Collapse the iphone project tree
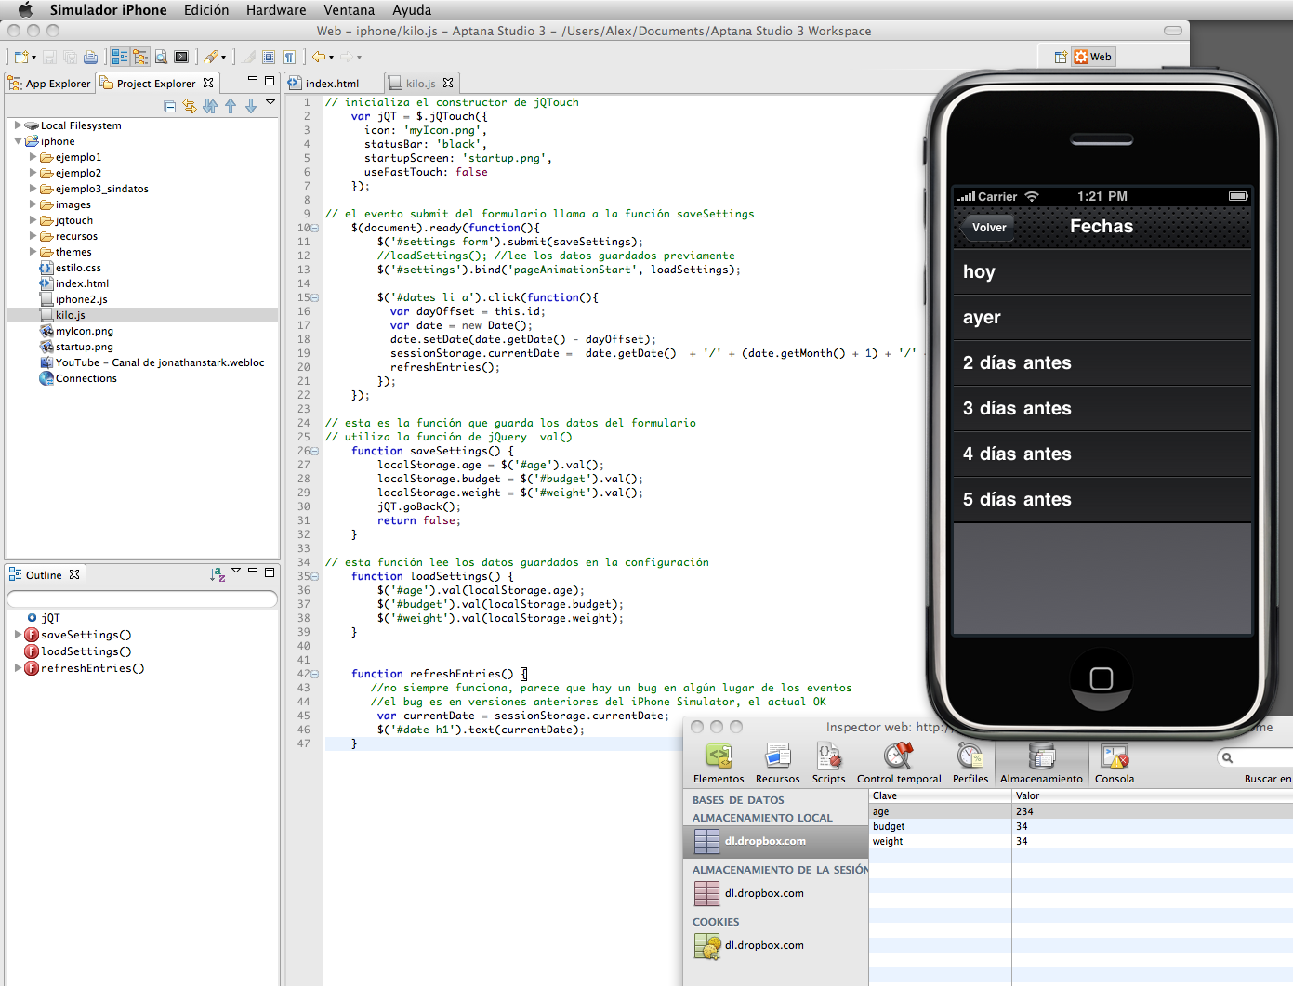Screen dimensions: 1293x986 point(17,140)
